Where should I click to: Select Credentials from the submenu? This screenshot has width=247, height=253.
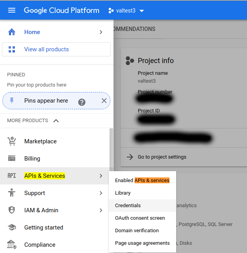(x=128, y=206)
